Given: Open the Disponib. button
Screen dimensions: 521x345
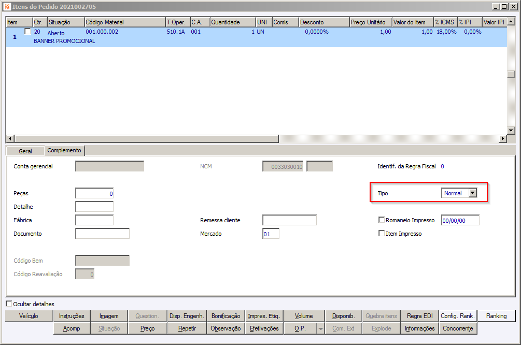Looking at the screenshot, I should (x=343, y=316).
